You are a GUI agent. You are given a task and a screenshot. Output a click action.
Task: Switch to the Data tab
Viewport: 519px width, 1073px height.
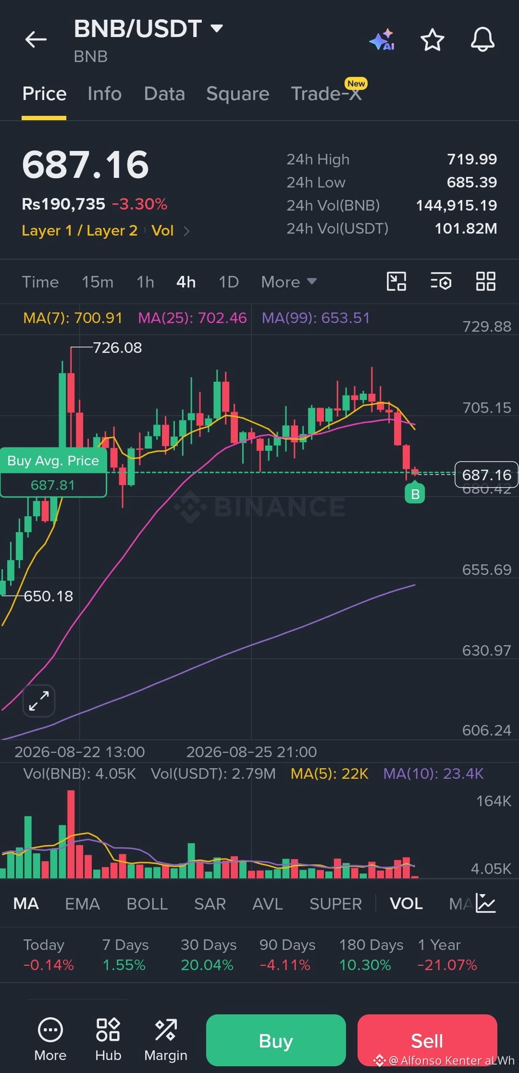coord(164,94)
